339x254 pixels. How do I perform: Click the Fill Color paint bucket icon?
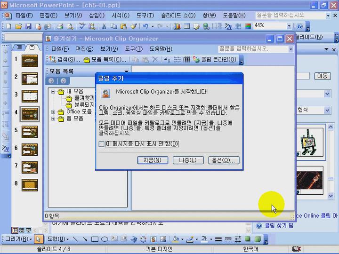point(176,239)
